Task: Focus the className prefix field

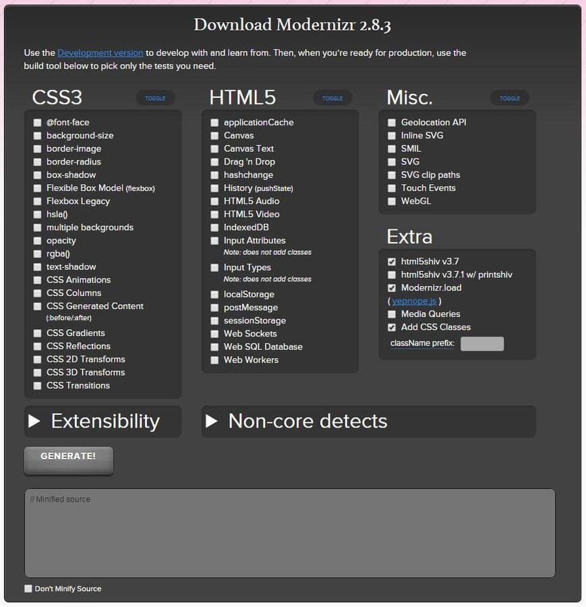Action: (482, 344)
